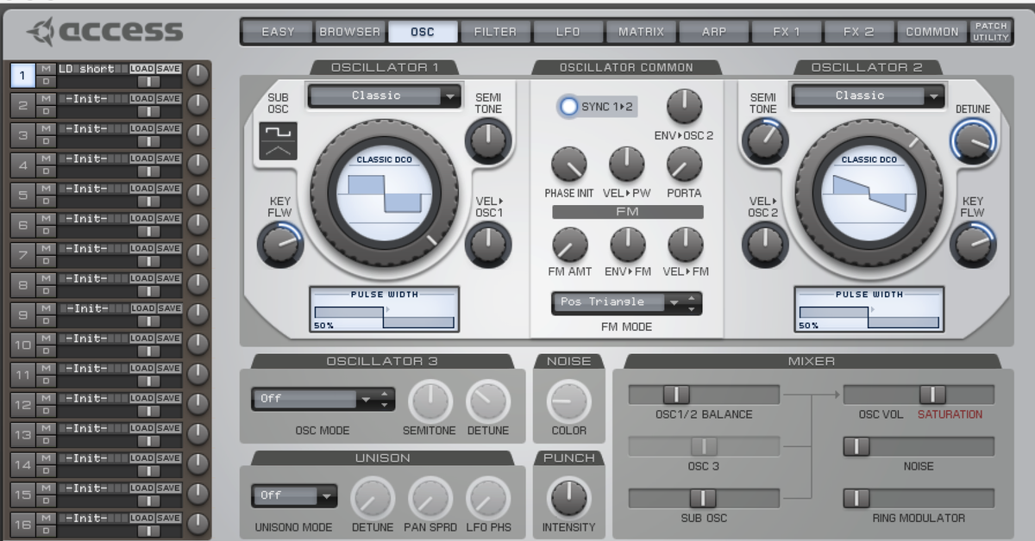Click LOAD button for part 6

(142, 218)
